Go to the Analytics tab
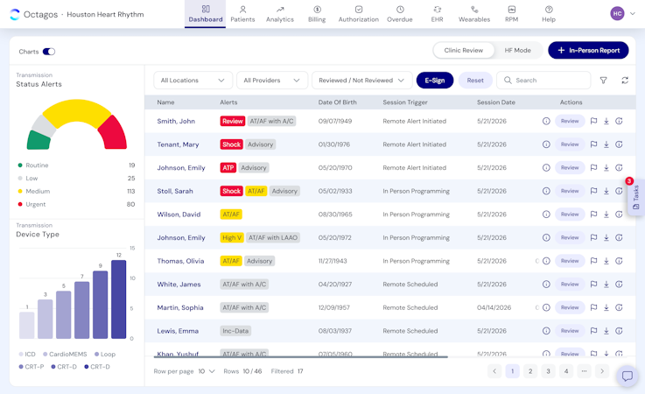 (x=280, y=14)
